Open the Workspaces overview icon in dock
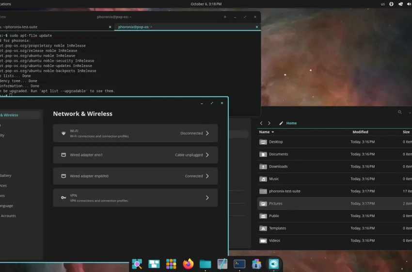 pos(154,264)
